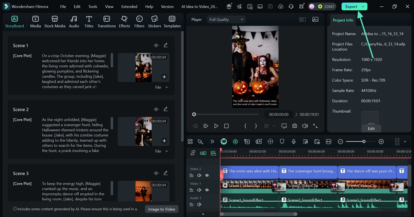
Task: Open the Full Quality playback dropdown
Action: 226,19
